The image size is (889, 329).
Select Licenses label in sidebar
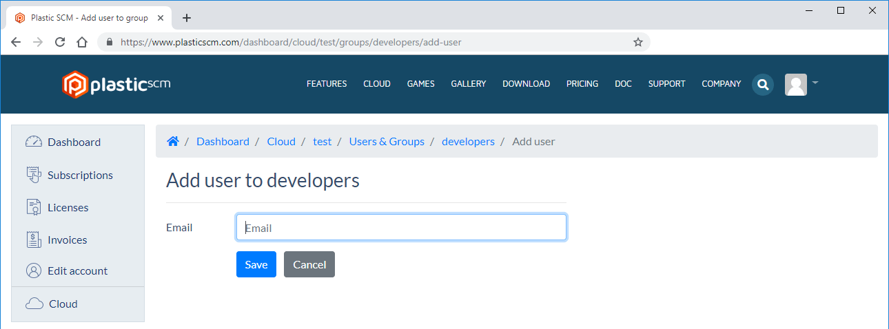coord(68,207)
